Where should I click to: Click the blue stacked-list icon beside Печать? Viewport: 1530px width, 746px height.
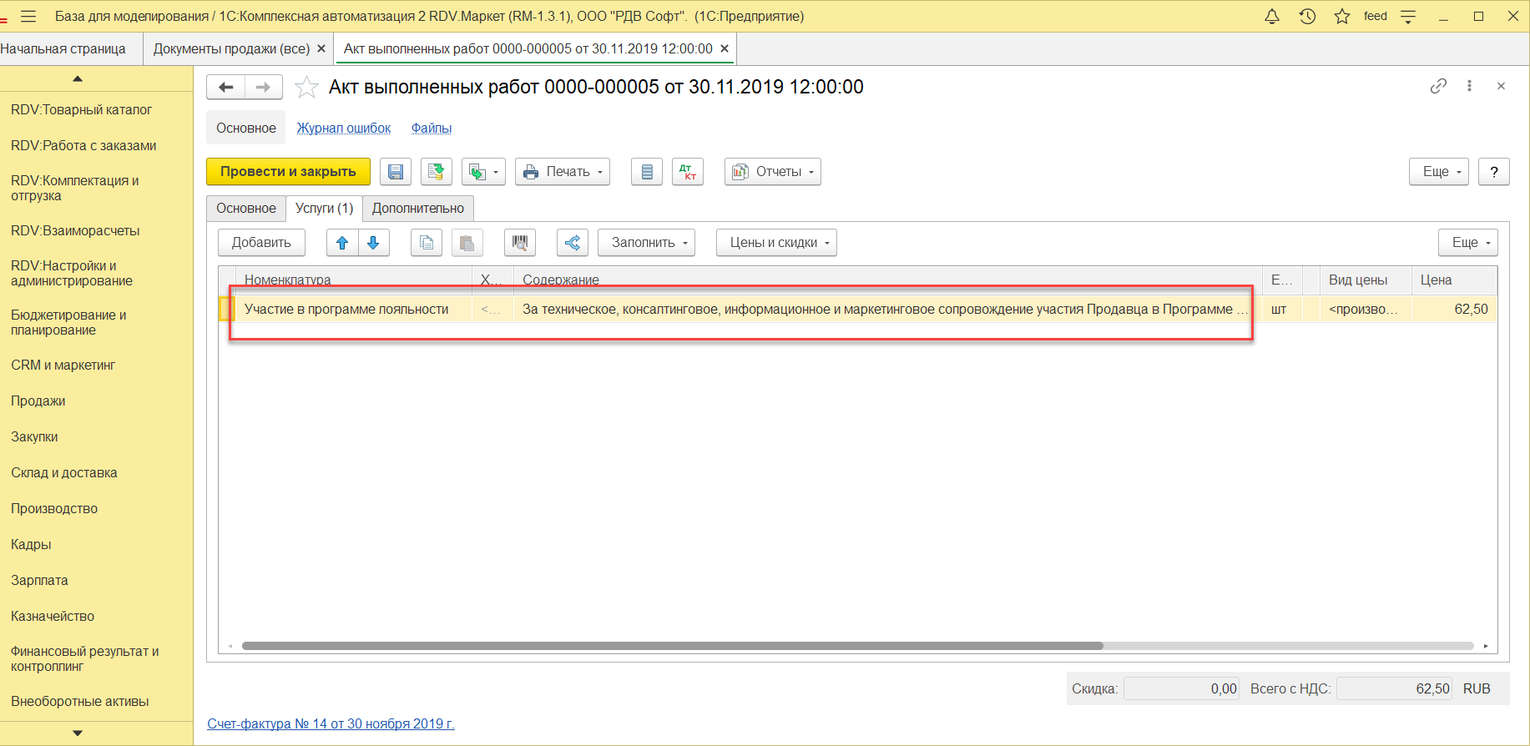(647, 172)
